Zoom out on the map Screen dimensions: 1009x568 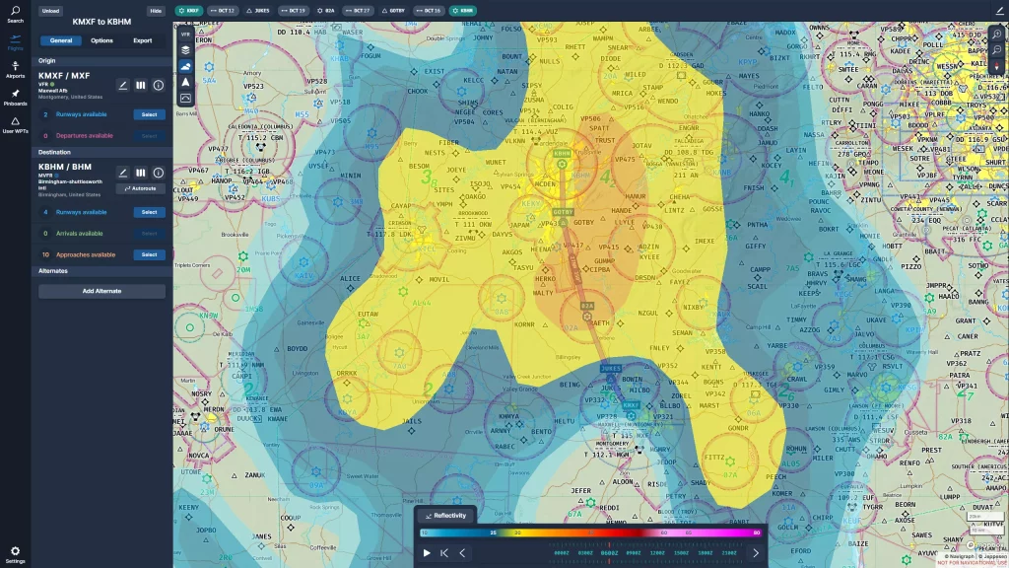tap(997, 50)
